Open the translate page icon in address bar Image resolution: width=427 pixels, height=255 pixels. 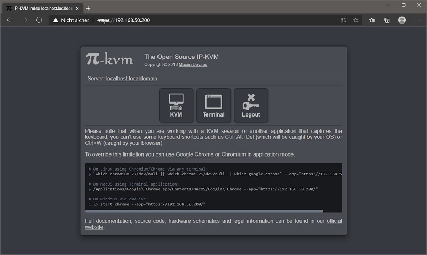pyautogui.click(x=344, y=20)
